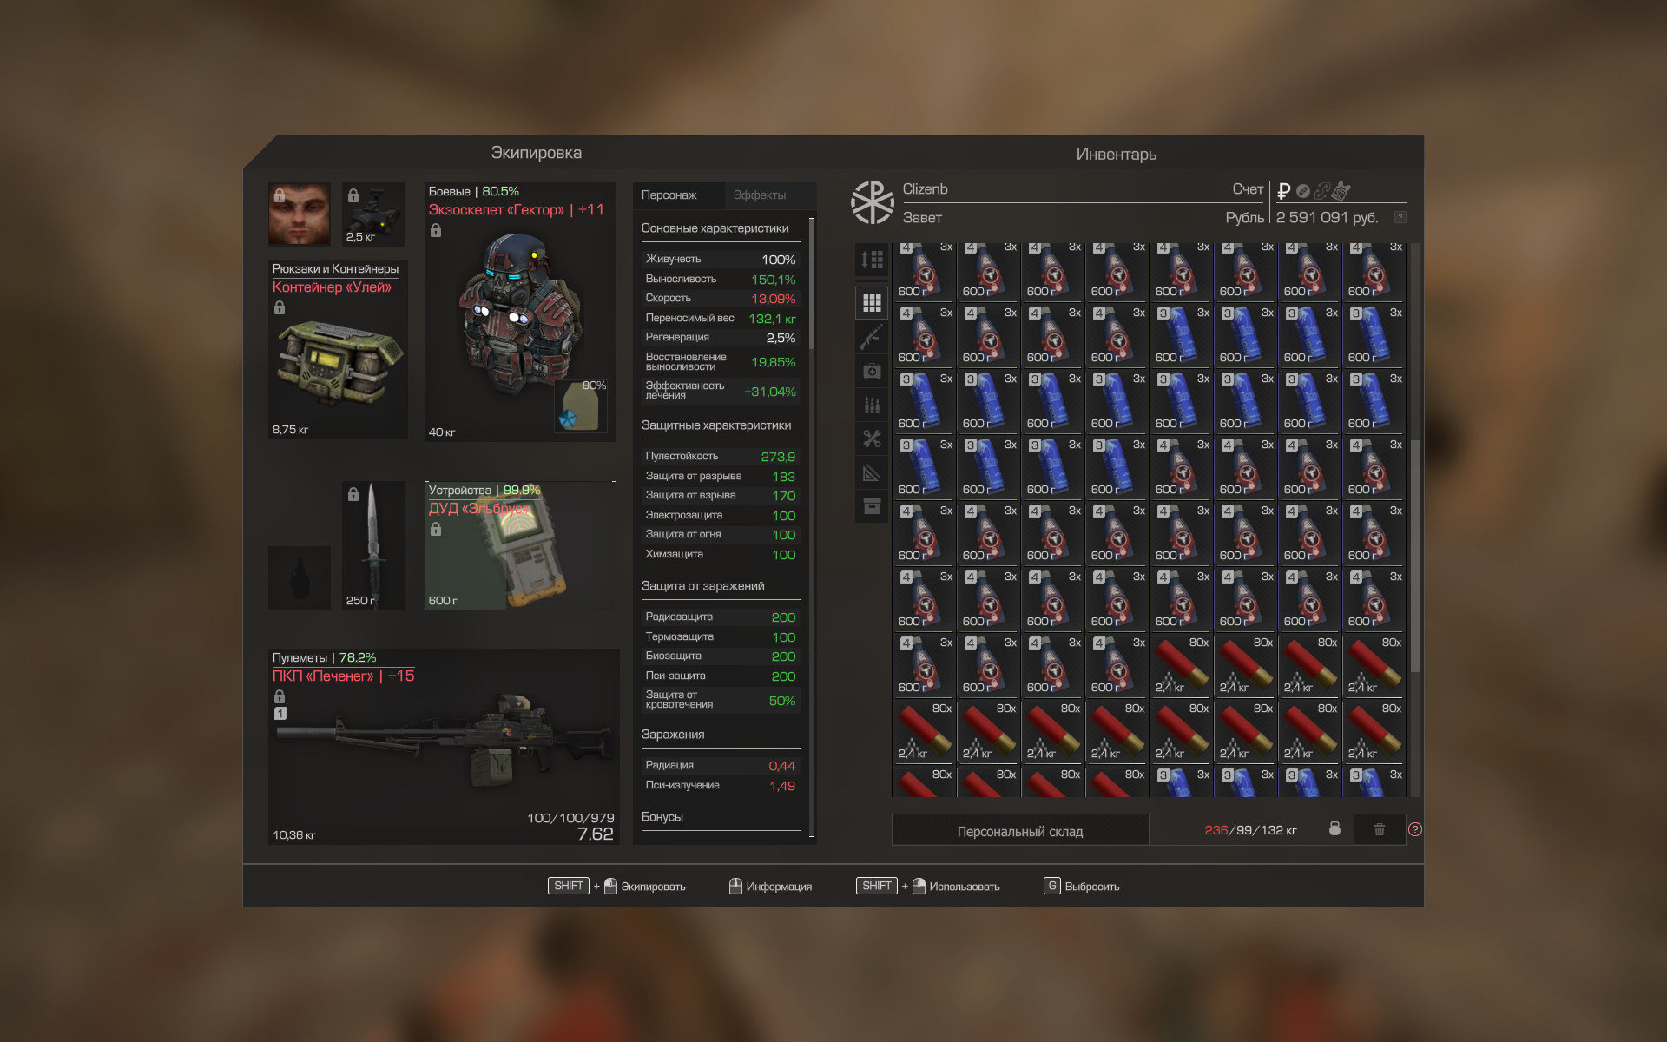Click the small question mark beside balance
The width and height of the screenshot is (1667, 1042).
pyautogui.click(x=1400, y=218)
